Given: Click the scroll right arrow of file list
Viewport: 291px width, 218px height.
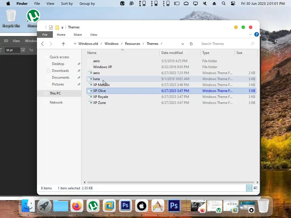Looking at the screenshot, I should (257, 183).
